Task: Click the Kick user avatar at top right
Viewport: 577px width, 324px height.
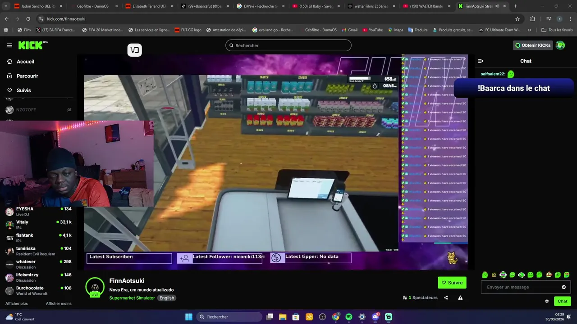Action: [x=560, y=45]
